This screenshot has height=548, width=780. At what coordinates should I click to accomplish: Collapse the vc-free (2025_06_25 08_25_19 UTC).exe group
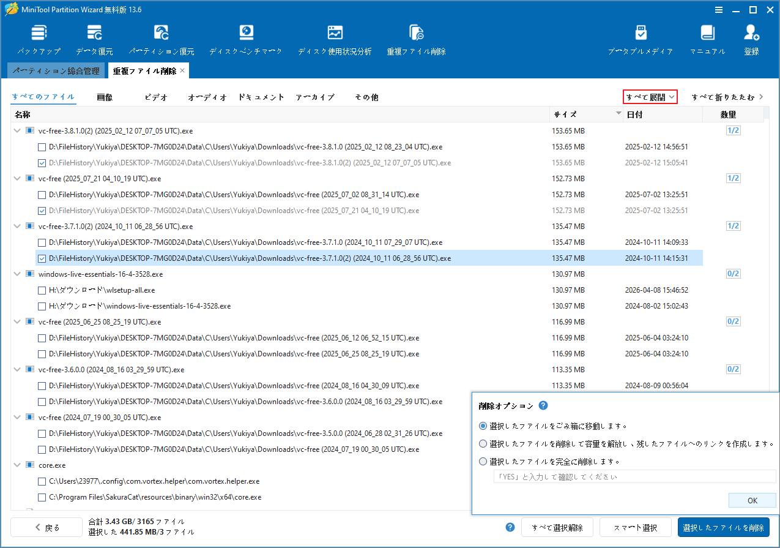pyautogui.click(x=17, y=321)
